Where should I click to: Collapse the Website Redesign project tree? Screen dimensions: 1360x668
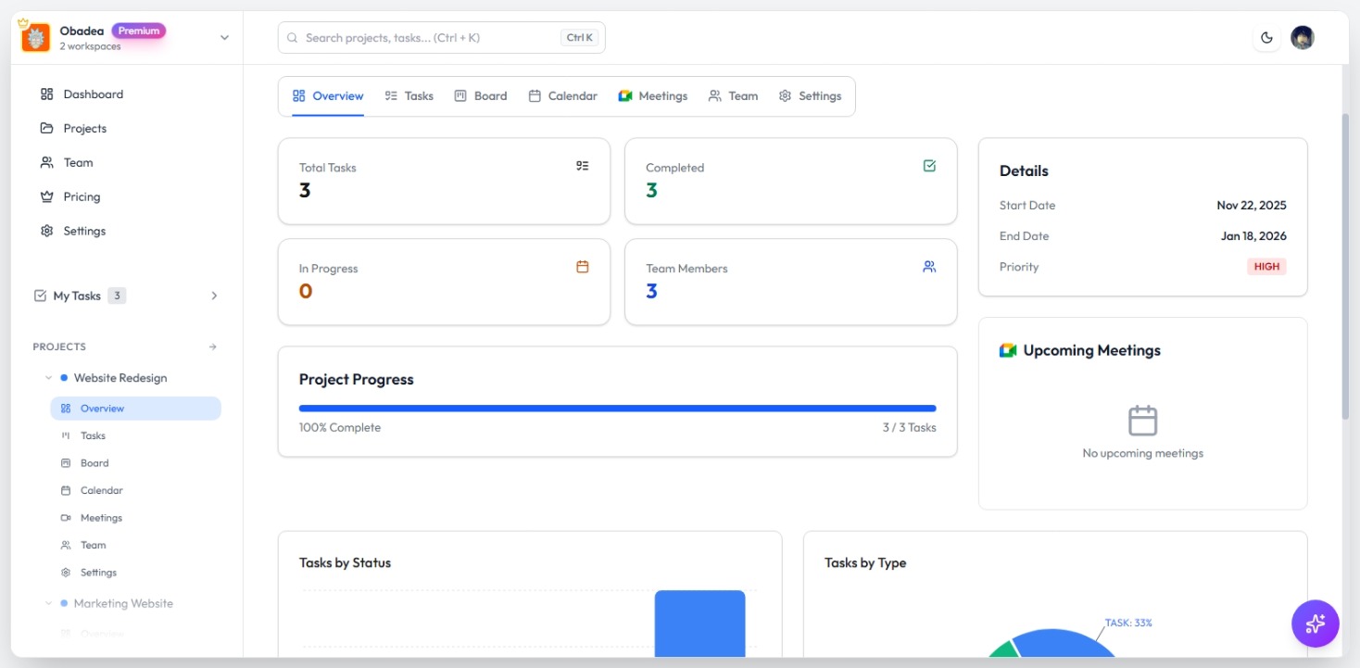(x=48, y=378)
